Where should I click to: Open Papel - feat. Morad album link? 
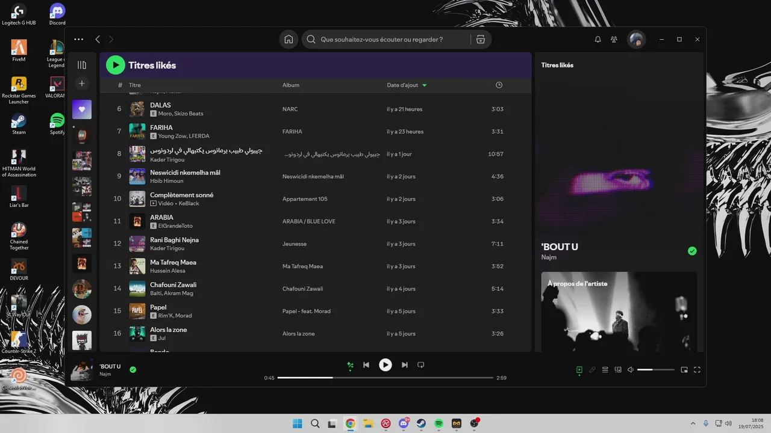click(307, 312)
